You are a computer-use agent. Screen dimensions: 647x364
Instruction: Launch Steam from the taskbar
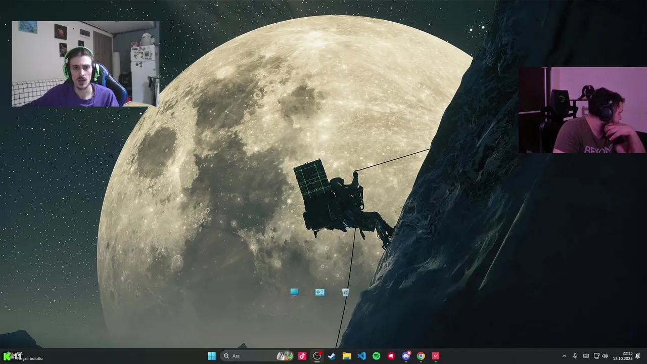332,356
